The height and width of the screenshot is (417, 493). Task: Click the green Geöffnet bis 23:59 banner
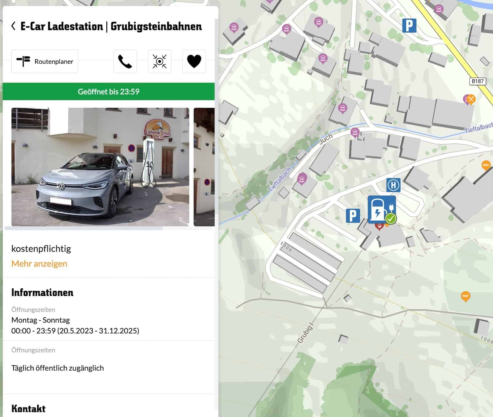[x=108, y=91]
